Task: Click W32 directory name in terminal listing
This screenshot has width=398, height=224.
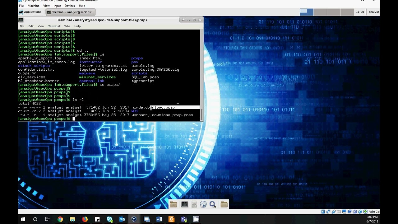Action: (135, 111)
